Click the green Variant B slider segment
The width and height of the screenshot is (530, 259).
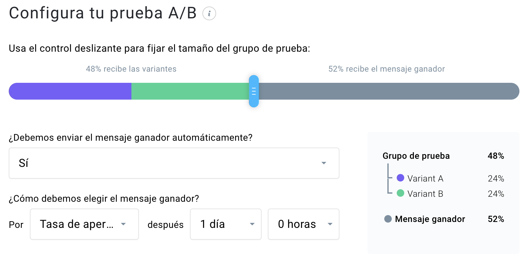pyautogui.click(x=190, y=91)
